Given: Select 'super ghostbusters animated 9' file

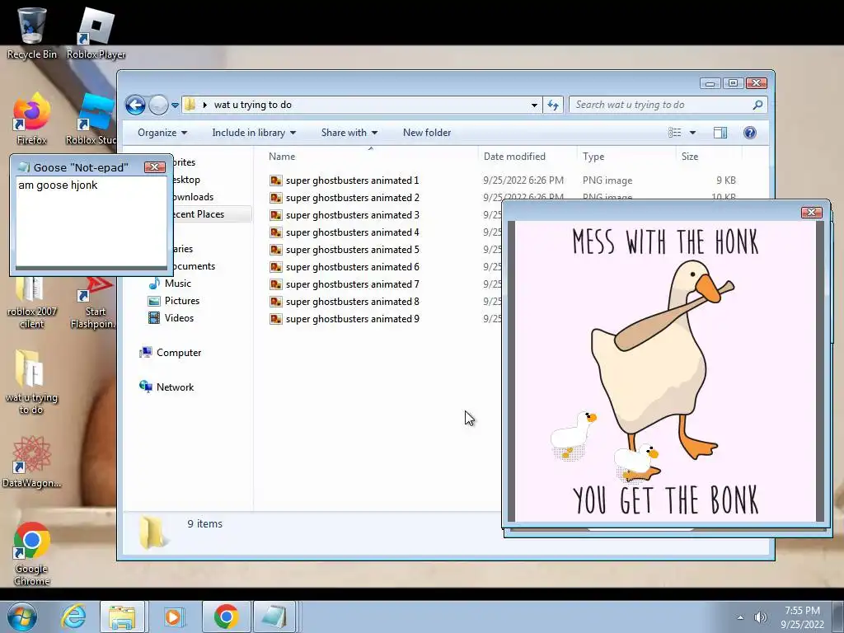Looking at the screenshot, I should click(x=352, y=319).
